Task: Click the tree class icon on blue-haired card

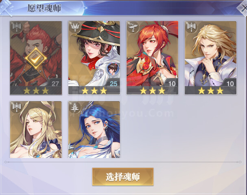Action: pyautogui.click(x=75, y=107)
